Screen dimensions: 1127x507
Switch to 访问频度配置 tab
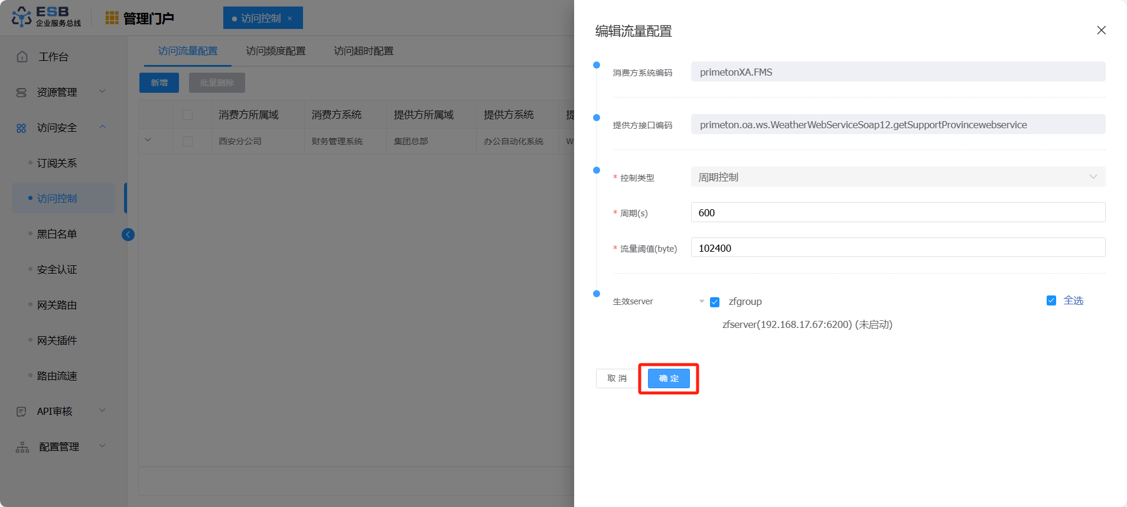[276, 51]
